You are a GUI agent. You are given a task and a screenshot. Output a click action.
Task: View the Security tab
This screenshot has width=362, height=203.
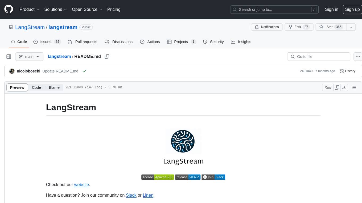(x=213, y=42)
